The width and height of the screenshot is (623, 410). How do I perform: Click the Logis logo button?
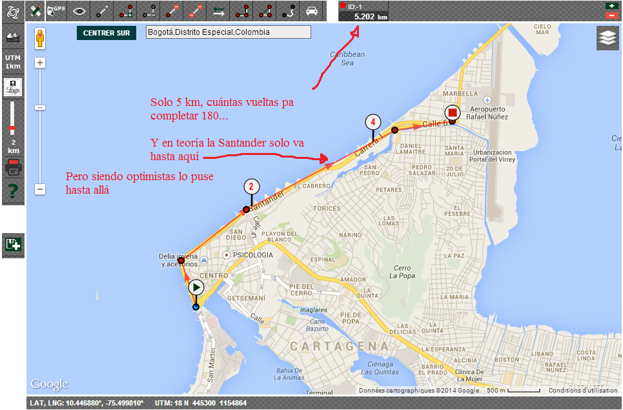pos(13,87)
